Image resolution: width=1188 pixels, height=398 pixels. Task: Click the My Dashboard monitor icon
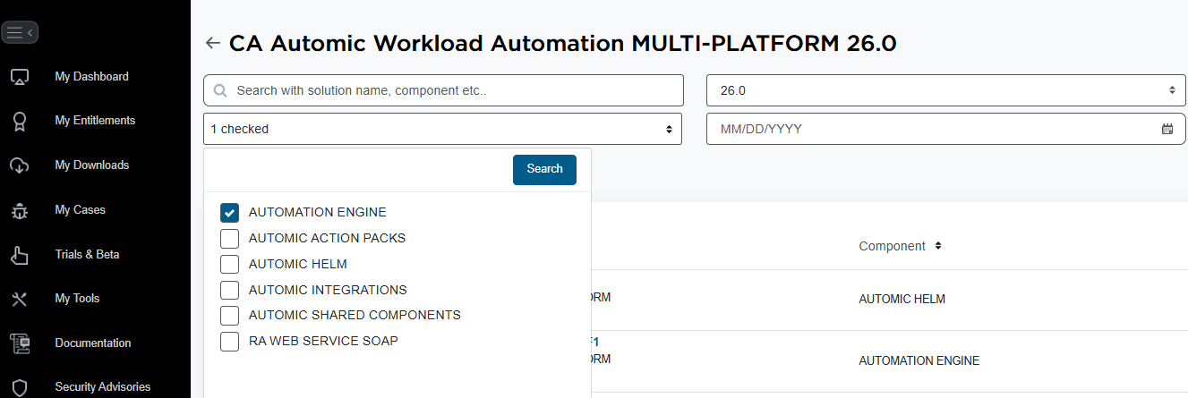(x=20, y=77)
